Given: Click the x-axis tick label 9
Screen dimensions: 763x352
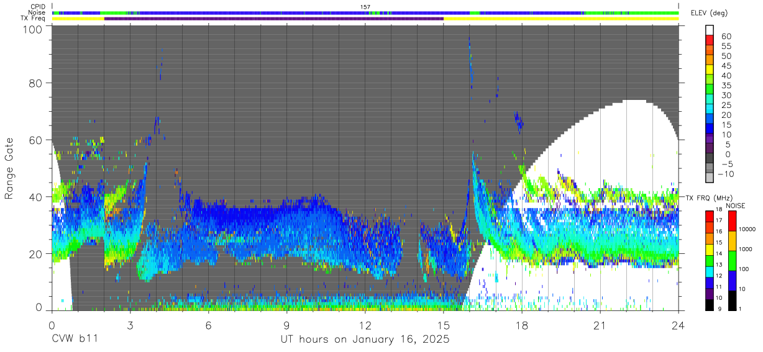Looking at the screenshot, I should tap(287, 325).
